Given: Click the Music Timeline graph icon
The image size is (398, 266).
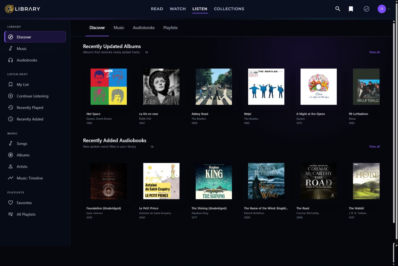Looking at the screenshot, I should coord(11,178).
